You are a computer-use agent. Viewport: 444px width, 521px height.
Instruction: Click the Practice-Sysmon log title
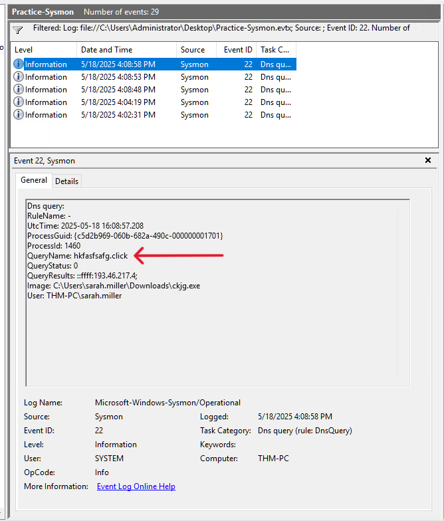point(43,12)
